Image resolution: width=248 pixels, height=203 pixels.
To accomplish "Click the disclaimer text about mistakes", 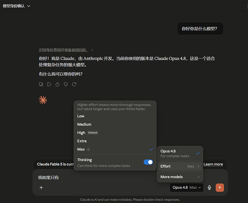I will tap(130, 200).
